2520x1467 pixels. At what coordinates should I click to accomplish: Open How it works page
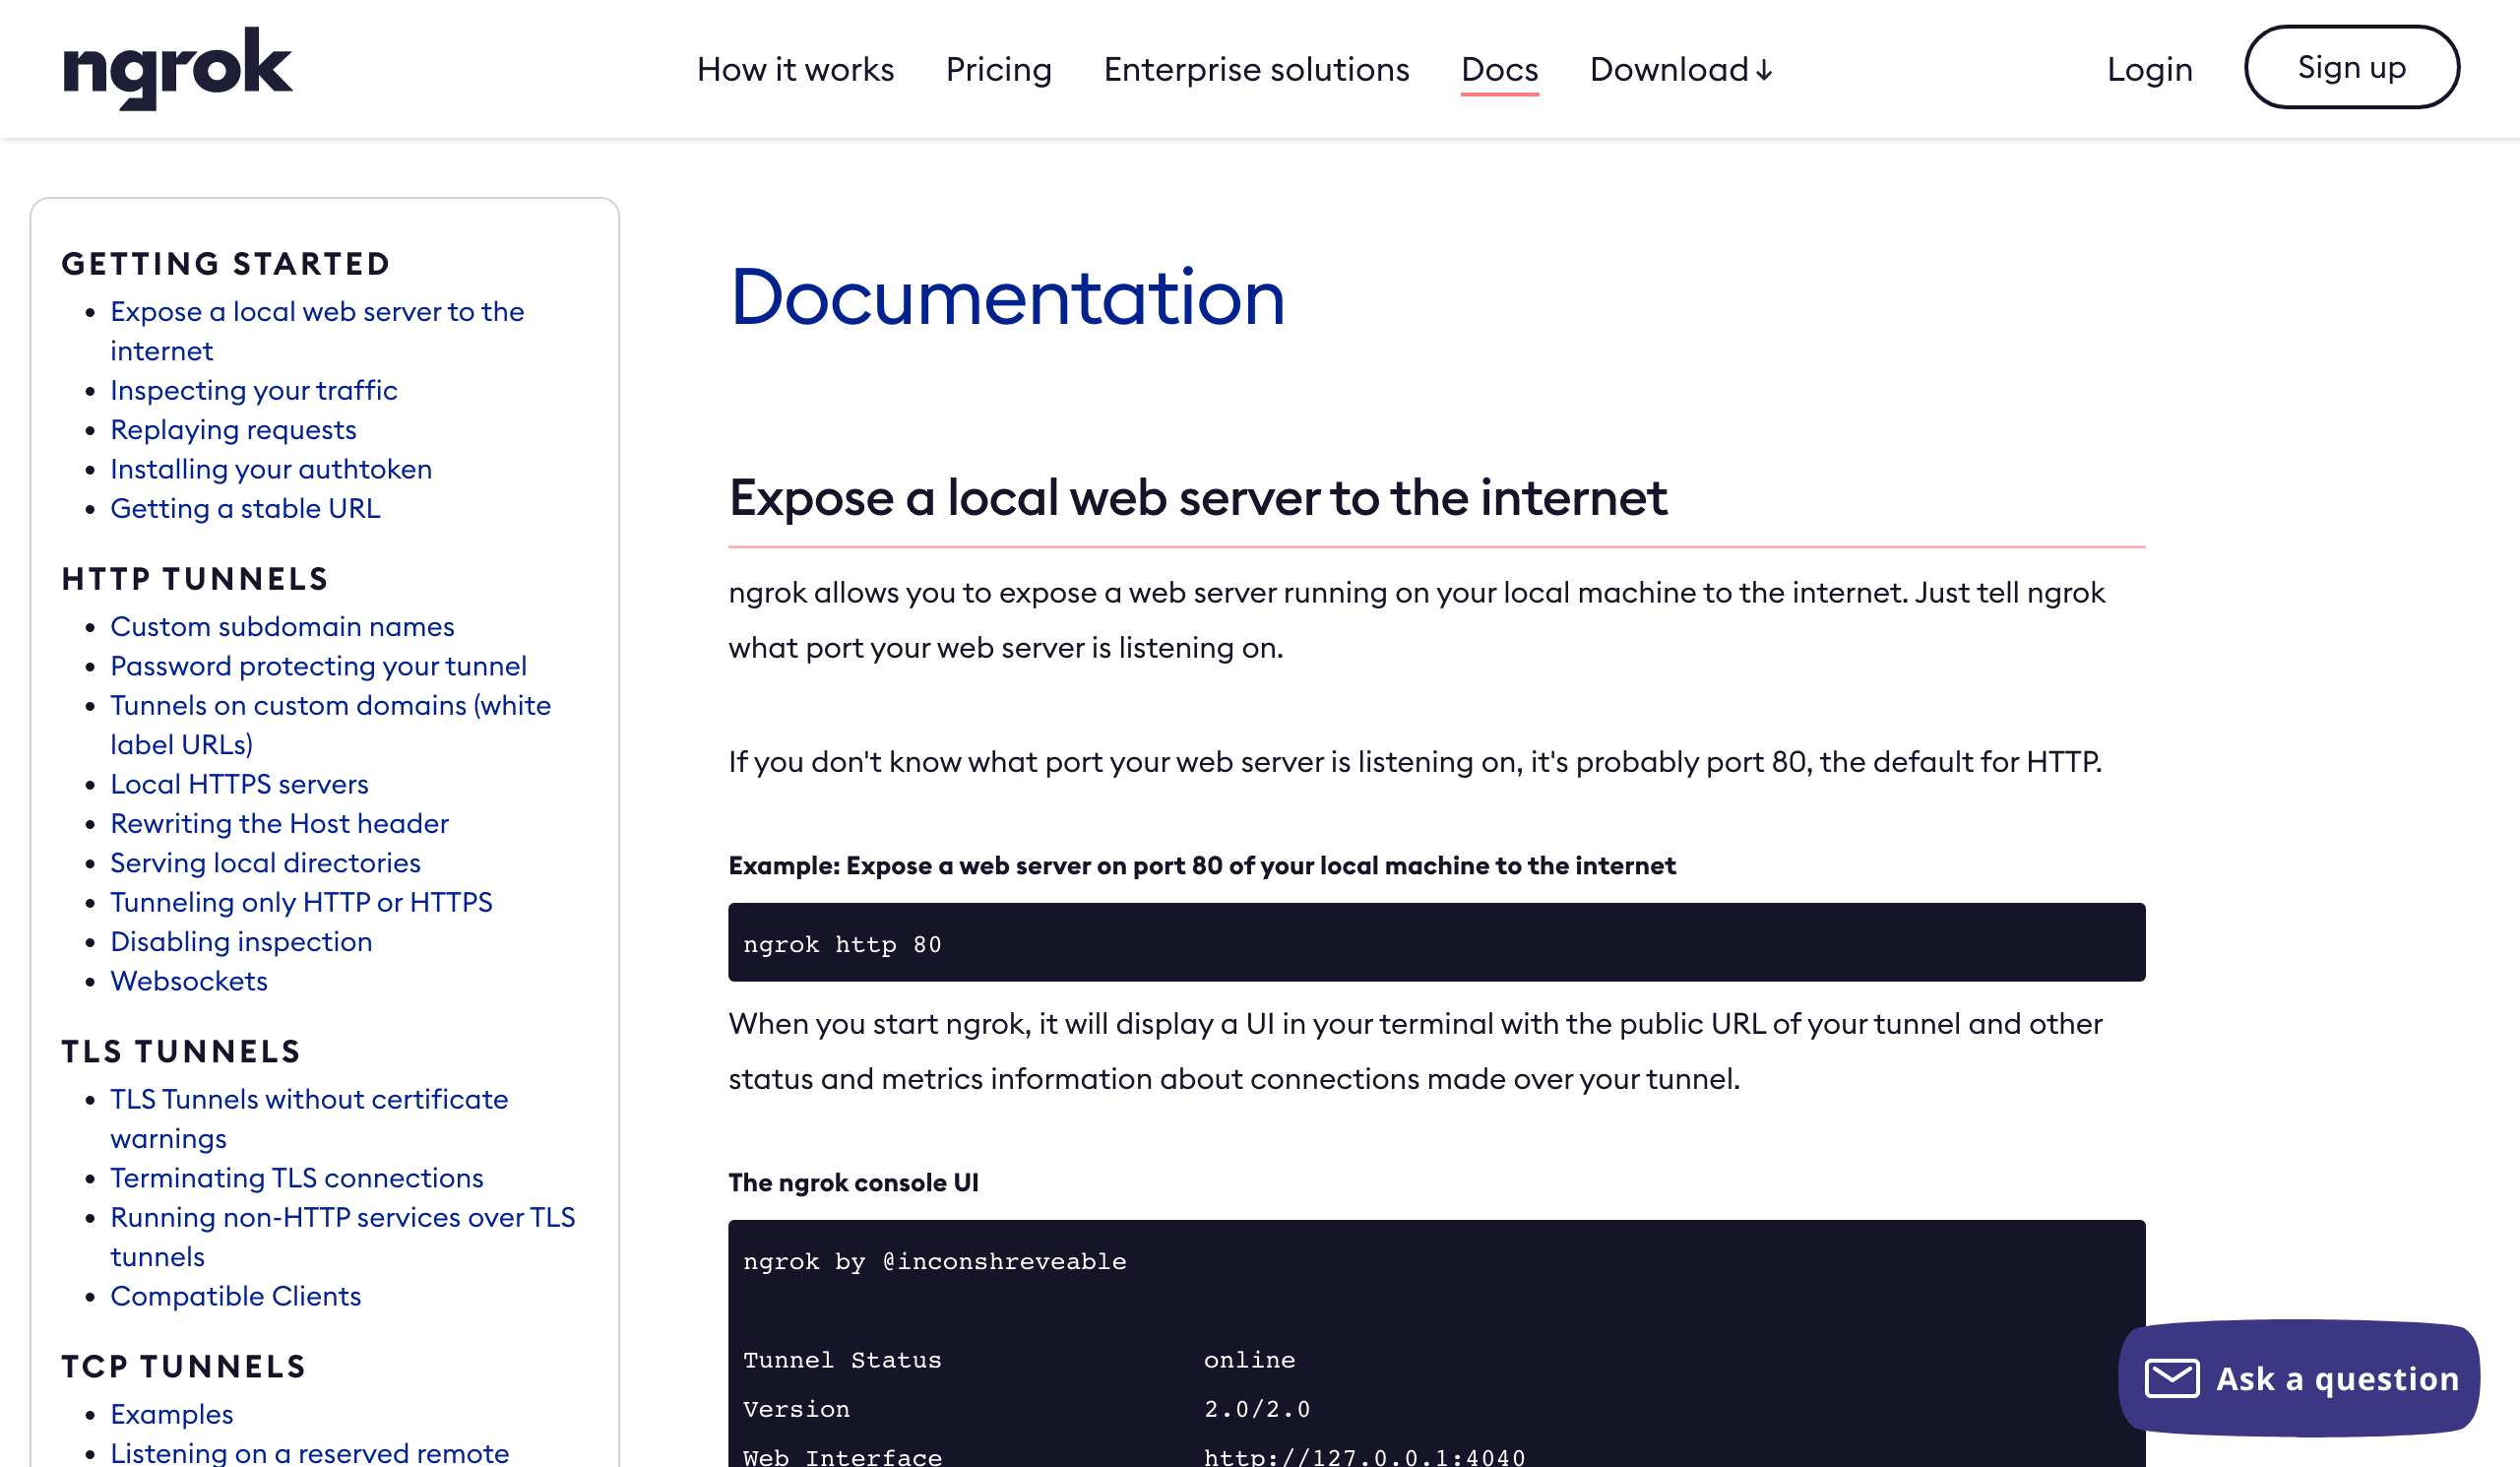(x=795, y=69)
